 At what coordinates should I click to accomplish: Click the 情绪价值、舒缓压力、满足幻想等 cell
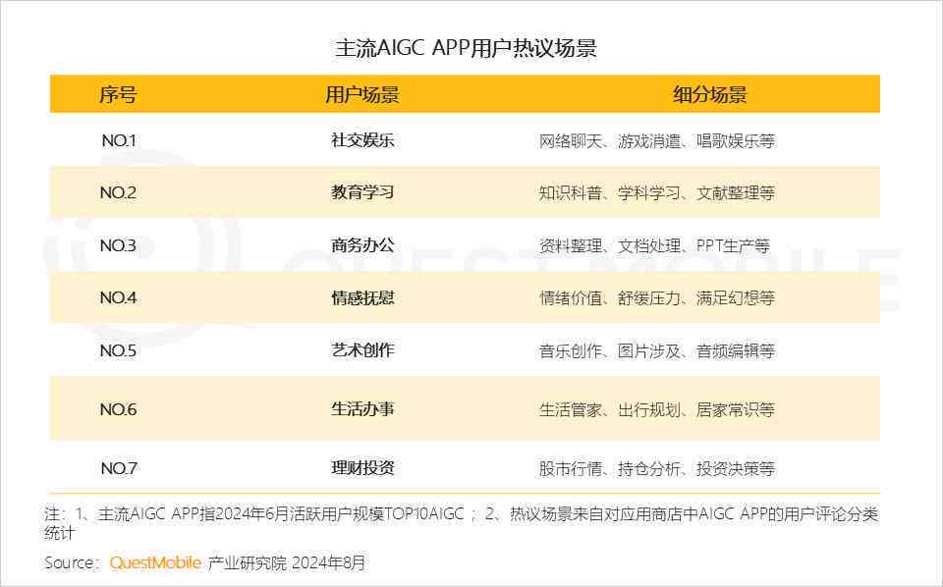pyautogui.click(x=657, y=298)
